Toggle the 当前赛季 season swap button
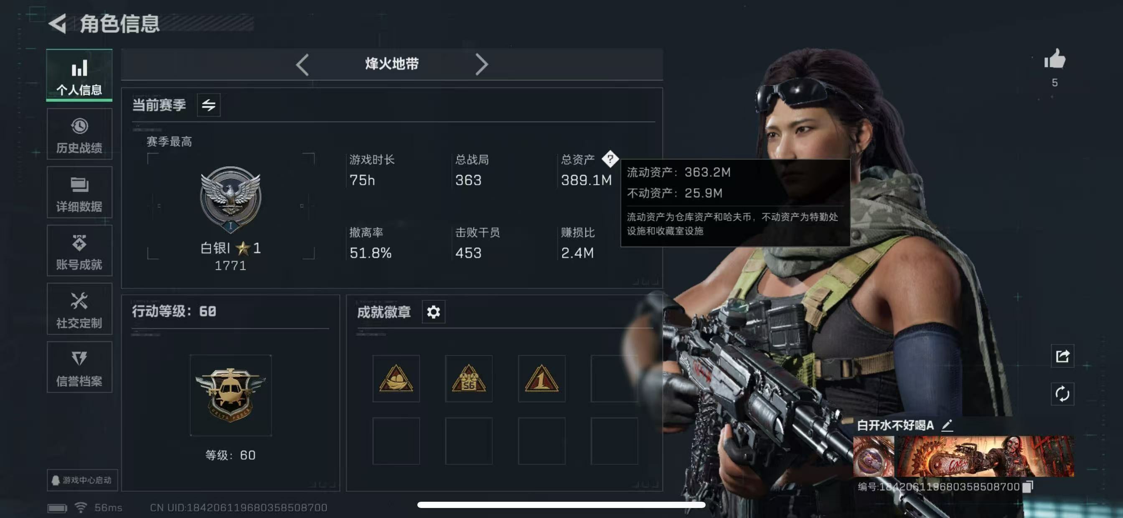This screenshot has height=518, width=1123. [x=208, y=105]
